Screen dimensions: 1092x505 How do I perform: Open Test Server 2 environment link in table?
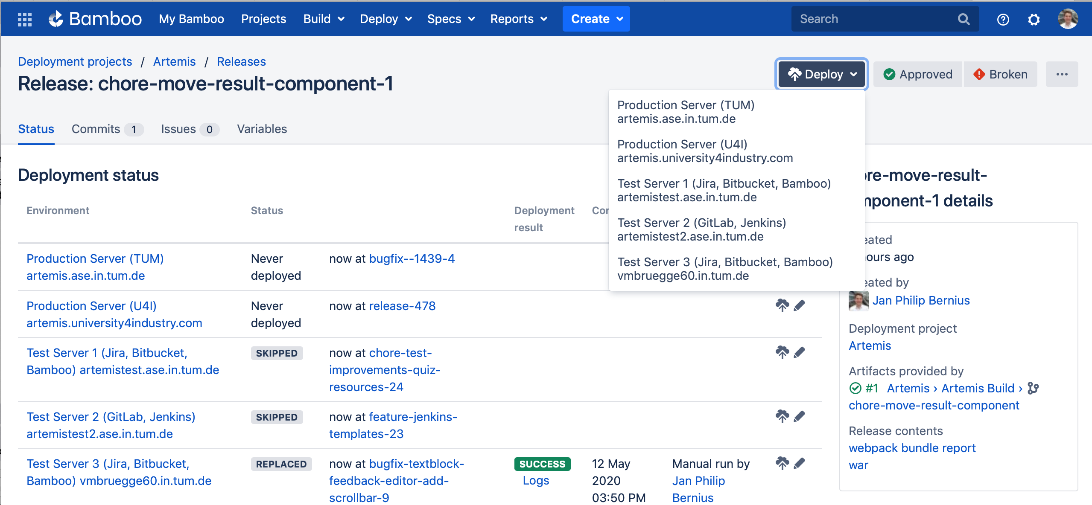[x=111, y=425]
